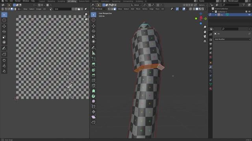The height and width of the screenshot is (141, 252).
Task: Select the UV editor Annotate tool
Action: coord(4,48)
